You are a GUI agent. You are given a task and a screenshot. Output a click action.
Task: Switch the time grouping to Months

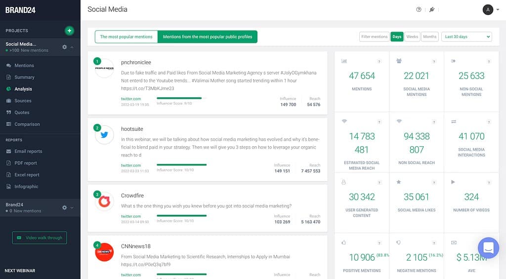pyautogui.click(x=429, y=37)
